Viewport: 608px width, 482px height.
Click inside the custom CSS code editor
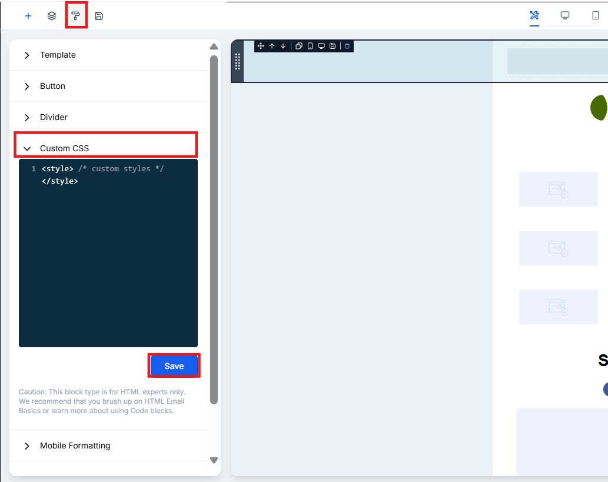coord(108,253)
